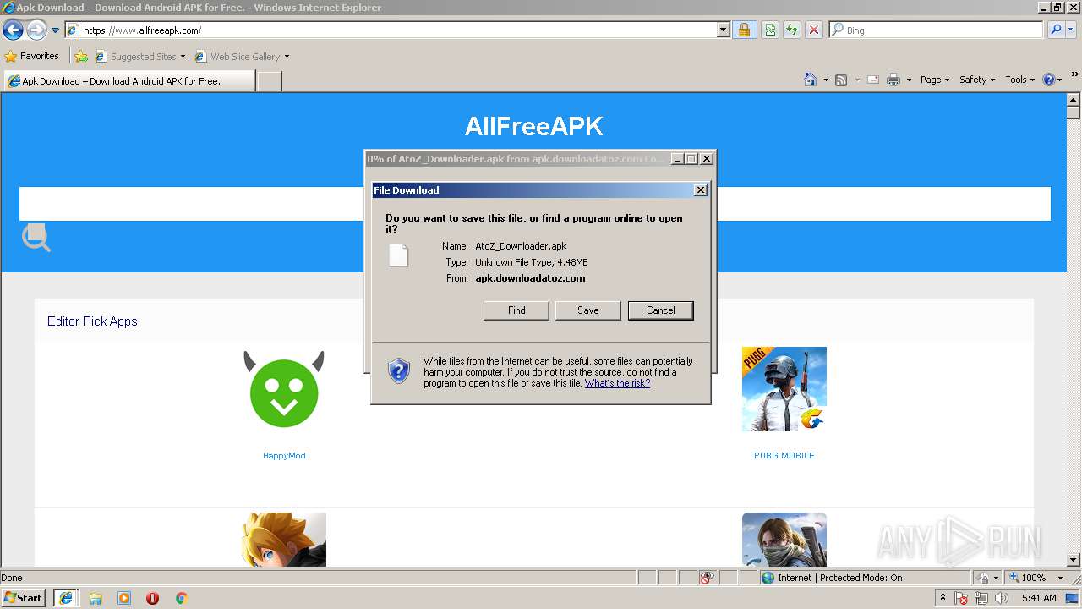Click the Bing search box
This screenshot has width=1082, height=609.
936,30
